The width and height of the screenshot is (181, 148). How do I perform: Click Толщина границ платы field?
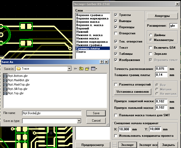click(x=161, y=75)
